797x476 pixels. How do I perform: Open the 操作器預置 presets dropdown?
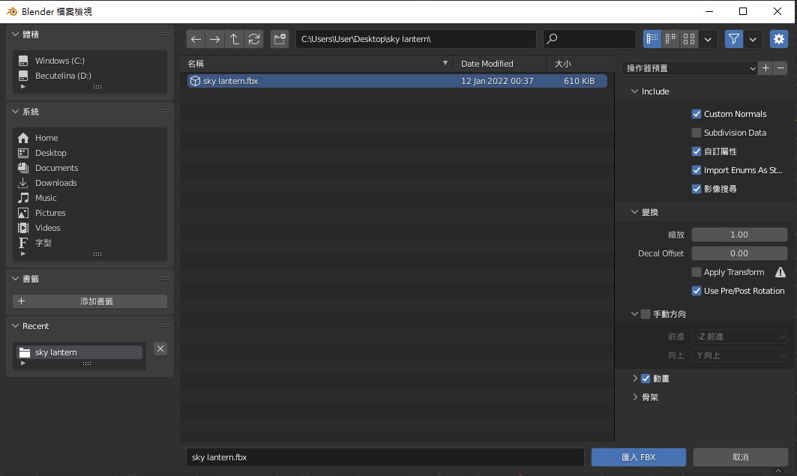pyautogui.click(x=690, y=68)
